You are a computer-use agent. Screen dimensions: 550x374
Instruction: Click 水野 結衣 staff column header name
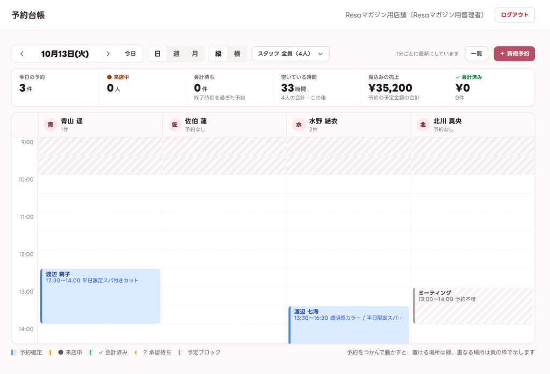coord(323,121)
